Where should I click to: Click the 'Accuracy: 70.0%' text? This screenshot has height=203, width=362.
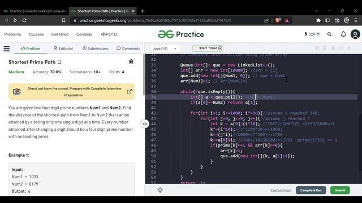point(47,72)
